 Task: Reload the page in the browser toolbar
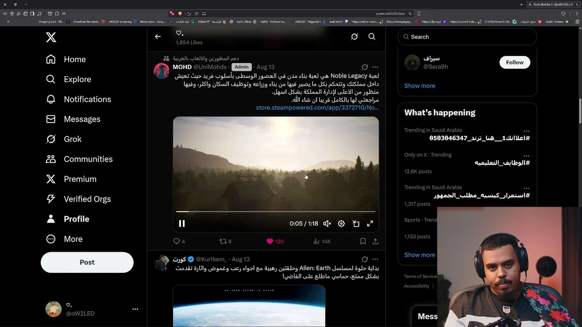point(563,14)
